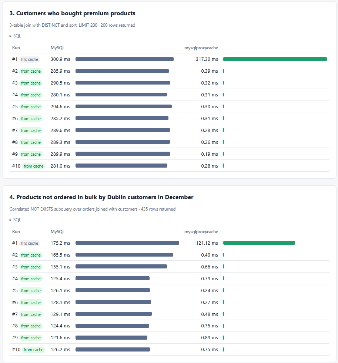
Task: Click the '300.9 ms' MySQL timing
Action: pyautogui.click(x=60, y=59)
